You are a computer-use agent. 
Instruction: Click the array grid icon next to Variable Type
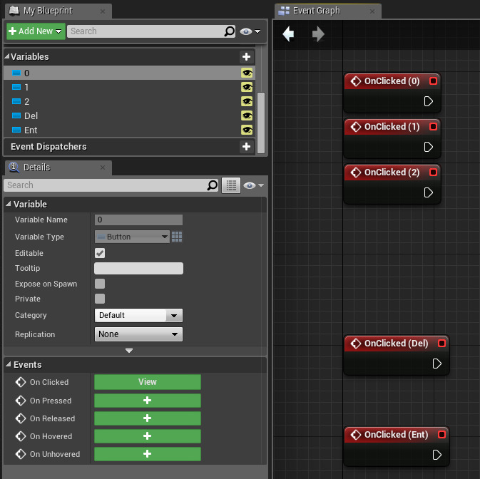pos(178,237)
